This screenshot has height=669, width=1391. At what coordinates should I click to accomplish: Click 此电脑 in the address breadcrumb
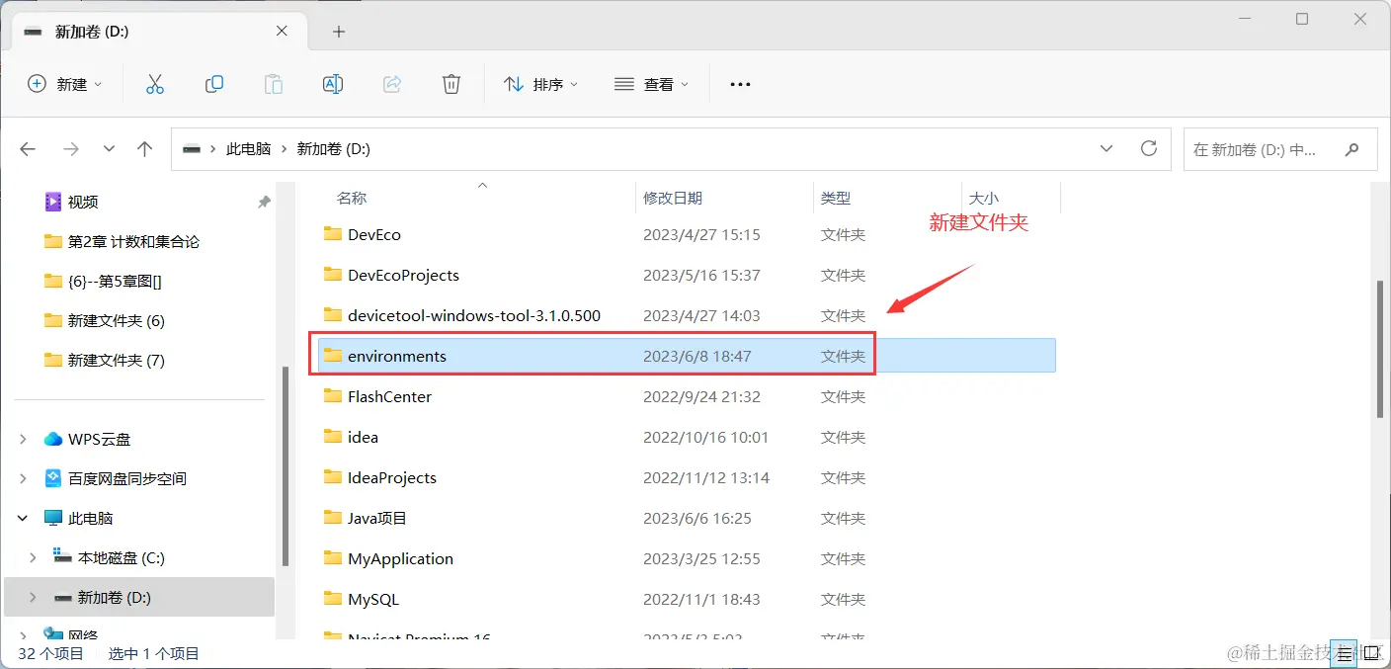[248, 149]
